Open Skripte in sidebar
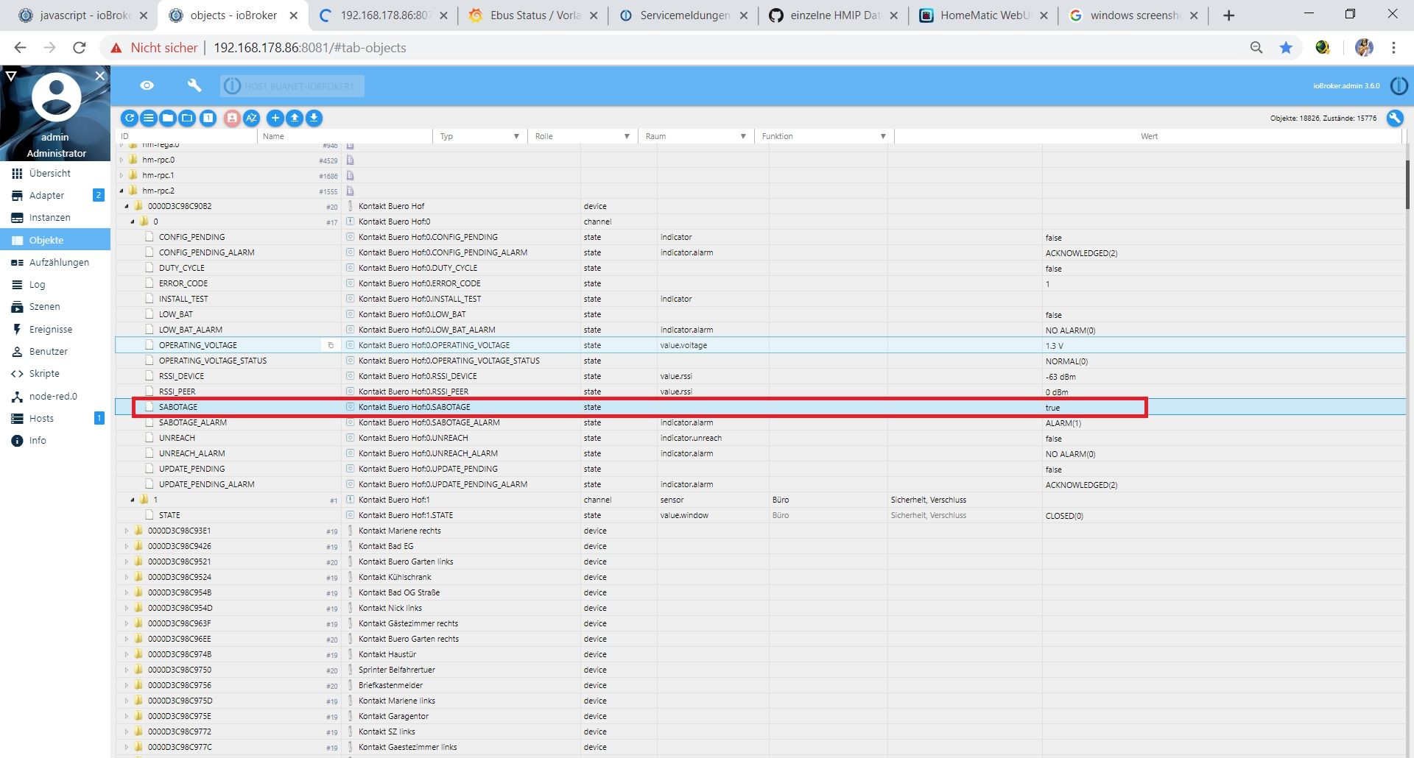Image resolution: width=1414 pixels, height=758 pixels. click(55, 373)
